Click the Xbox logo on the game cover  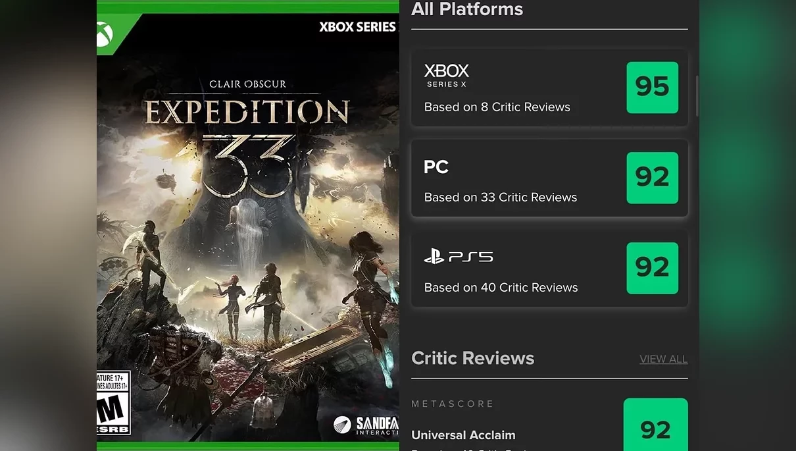pyautogui.click(x=105, y=34)
